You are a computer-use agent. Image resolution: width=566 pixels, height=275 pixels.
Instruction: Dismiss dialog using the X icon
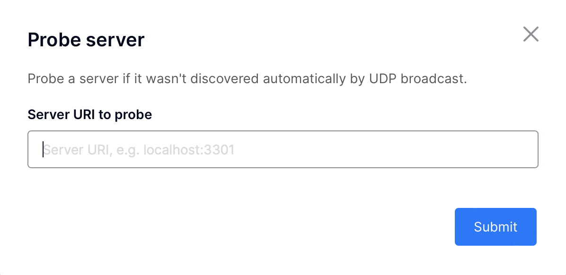point(531,34)
